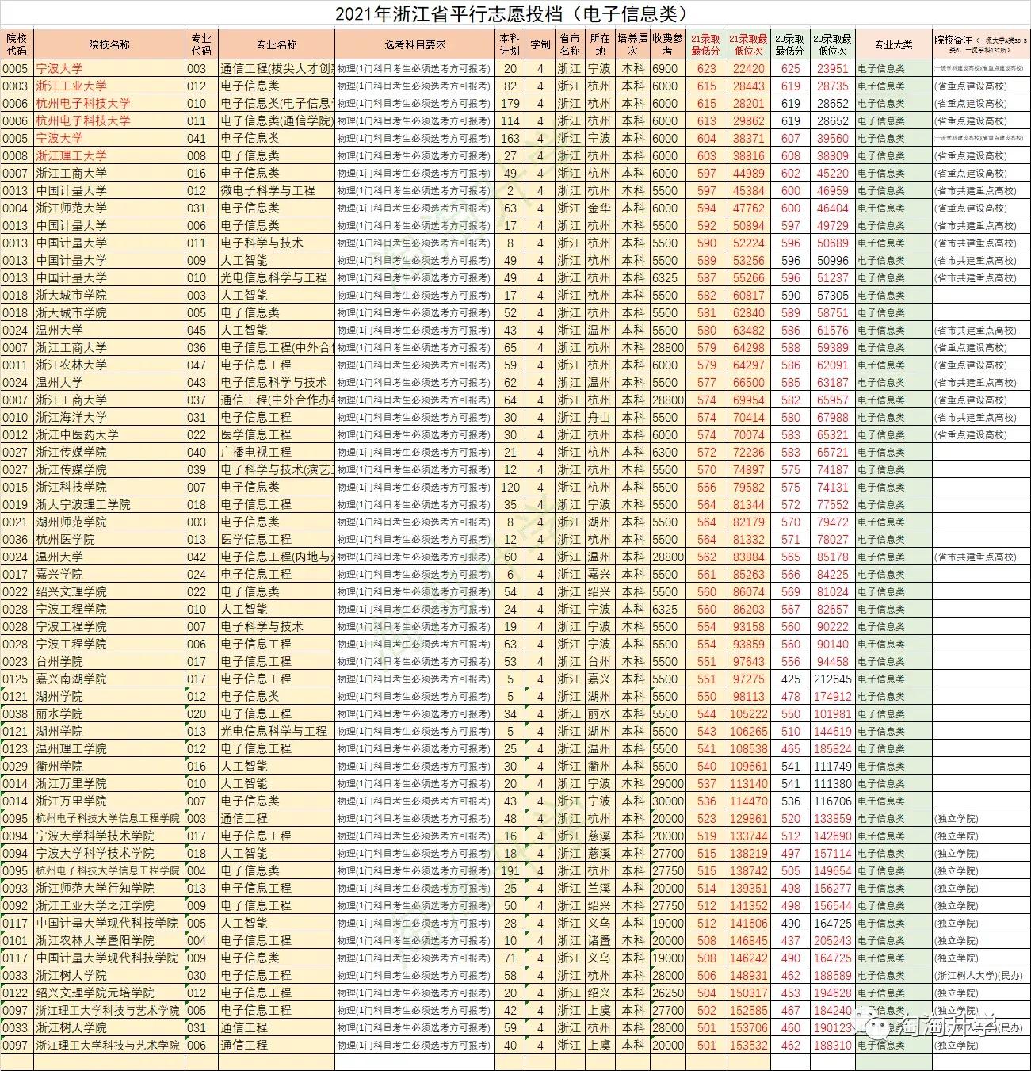The width and height of the screenshot is (1031, 1071).
Task: Click the 6900 tuition fee cell for 宁波大学
Action: [665, 69]
